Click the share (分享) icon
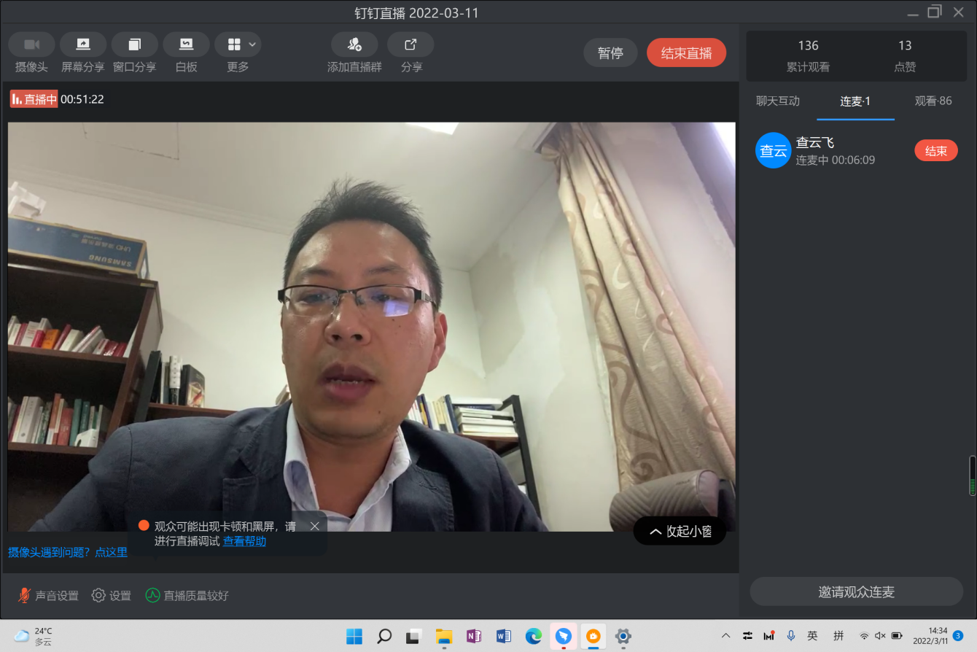The height and width of the screenshot is (652, 977). [410, 44]
